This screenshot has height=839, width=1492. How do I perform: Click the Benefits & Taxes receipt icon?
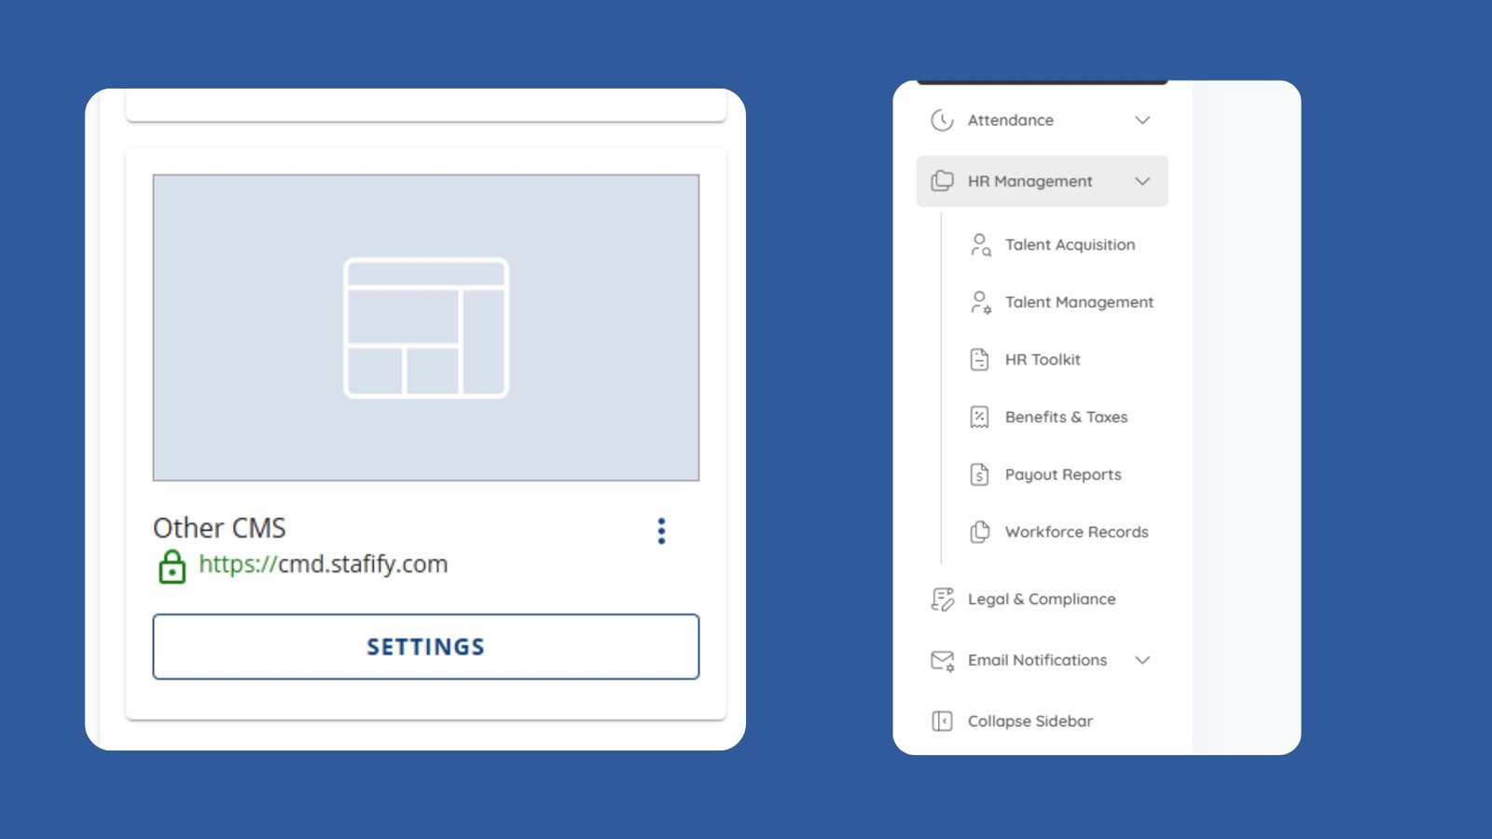point(979,418)
